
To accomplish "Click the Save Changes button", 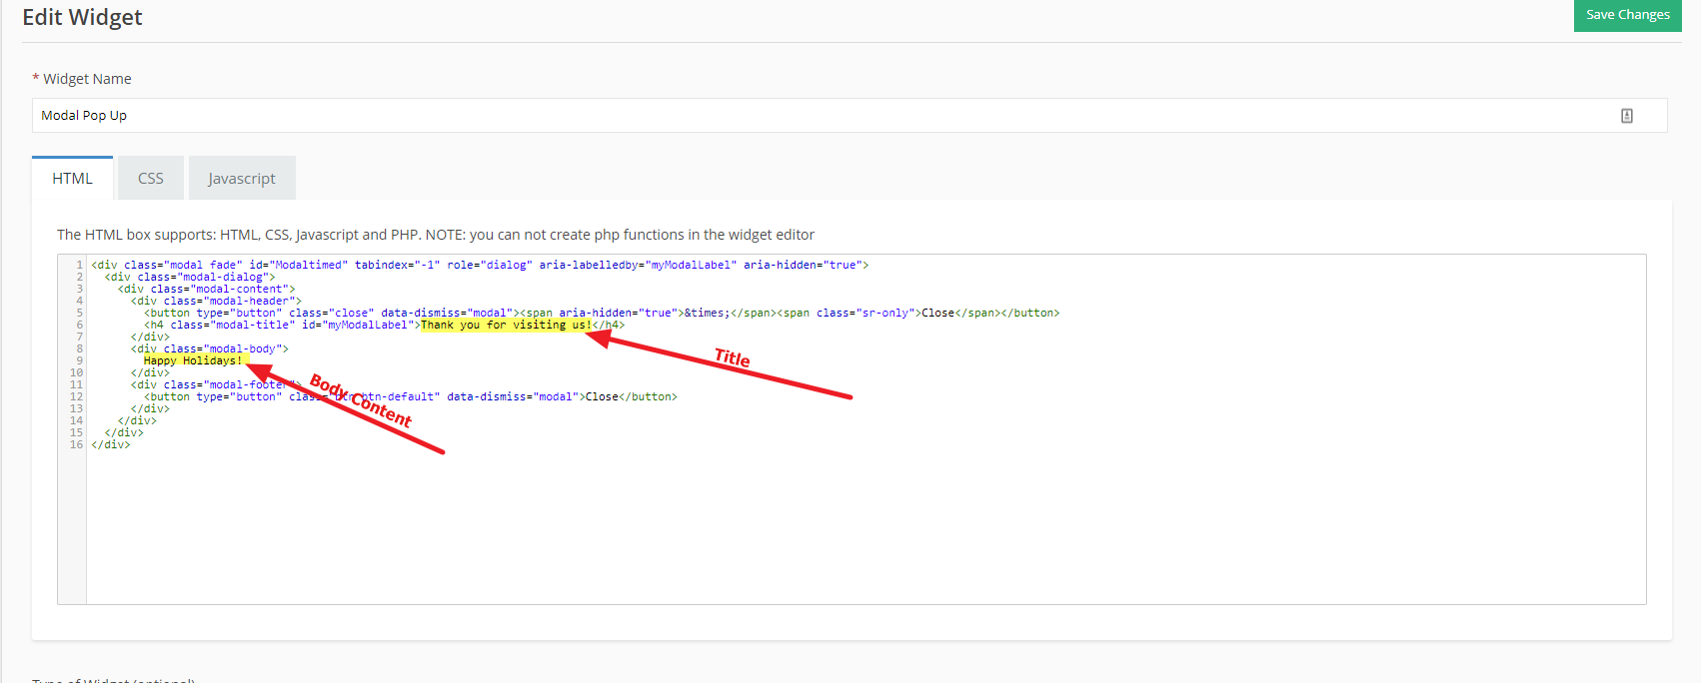I will [x=1627, y=15].
